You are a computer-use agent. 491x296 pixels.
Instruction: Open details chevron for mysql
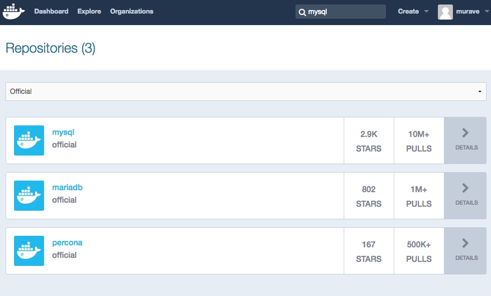coord(465,133)
